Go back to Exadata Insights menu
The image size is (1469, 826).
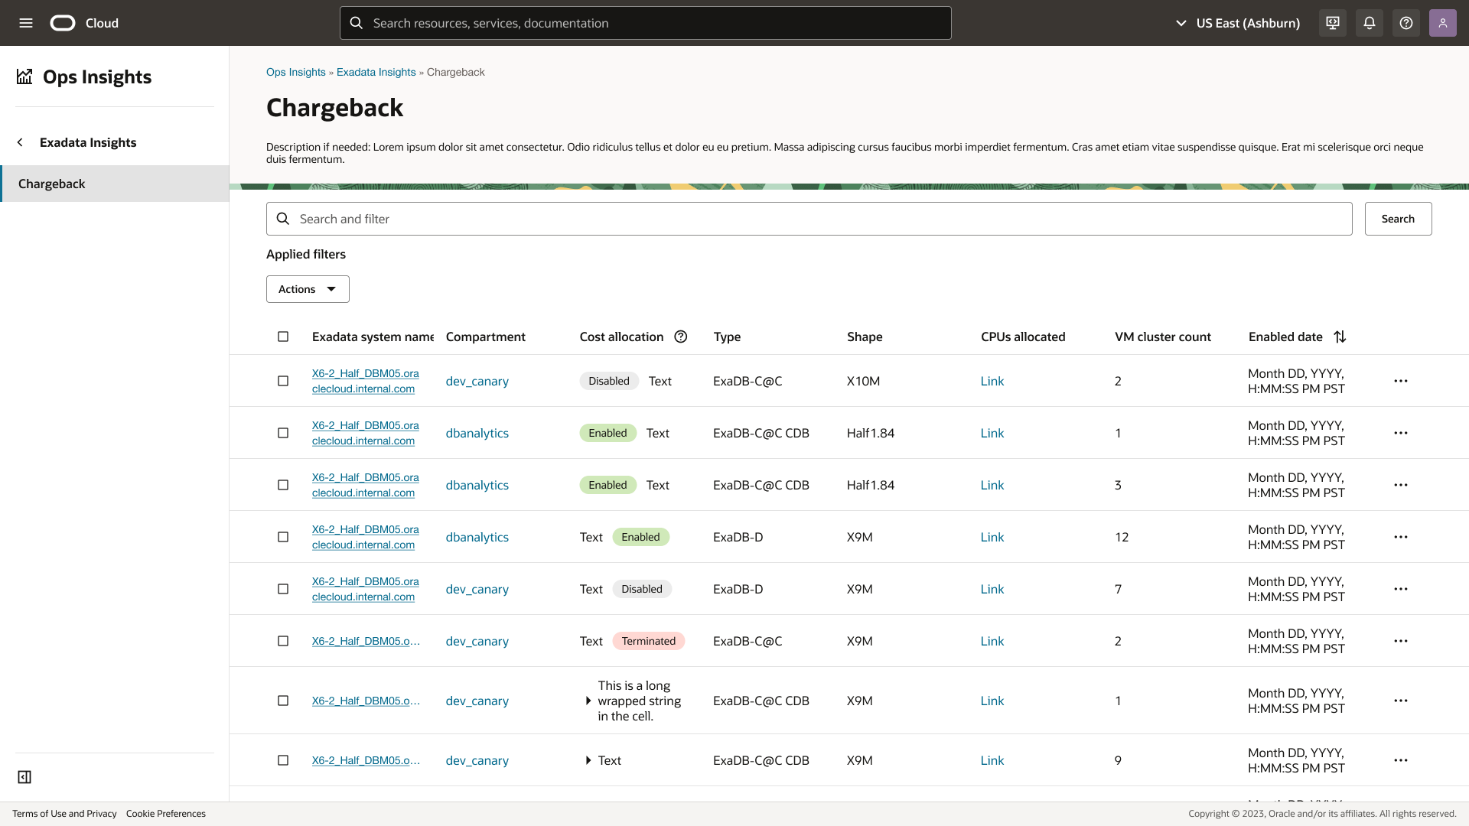[21, 142]
